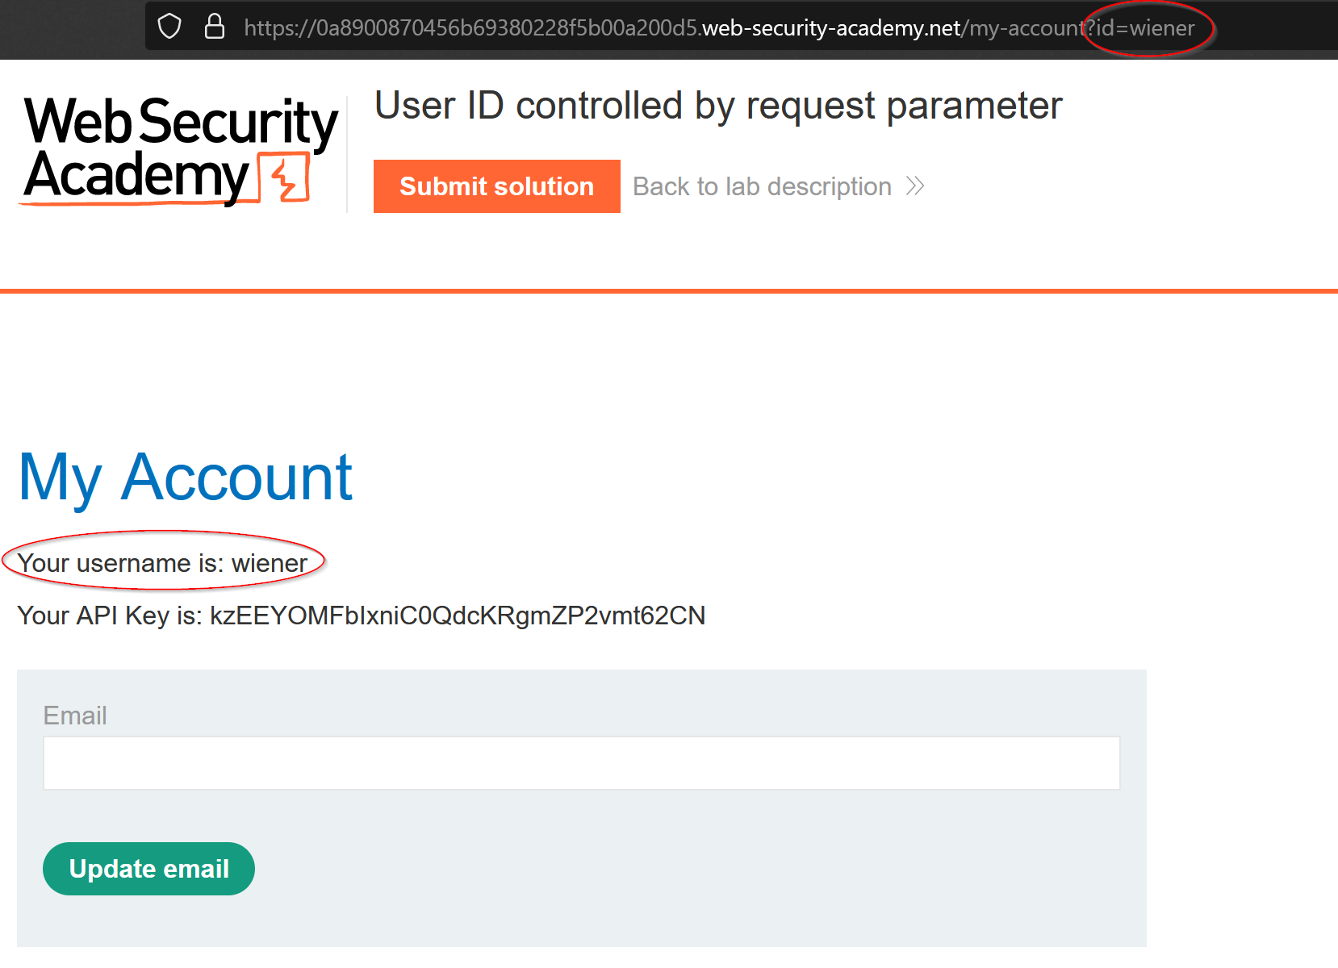Screen dimensions: 1338x968
Task: Click the shield tracking protection icon
Action: (x=169, y=27)
